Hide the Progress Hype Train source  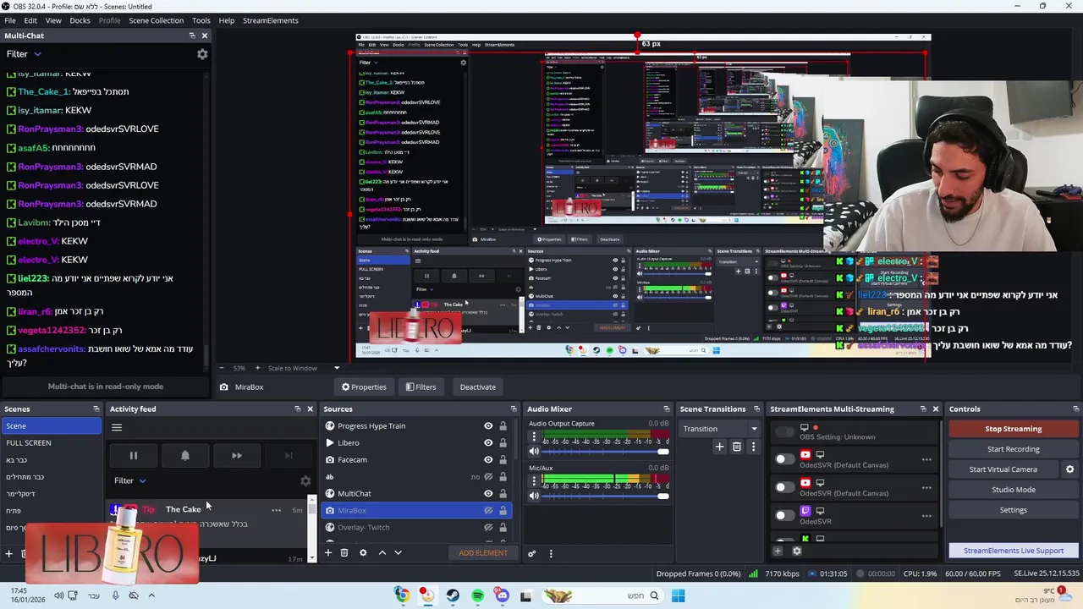pos(488,426)
